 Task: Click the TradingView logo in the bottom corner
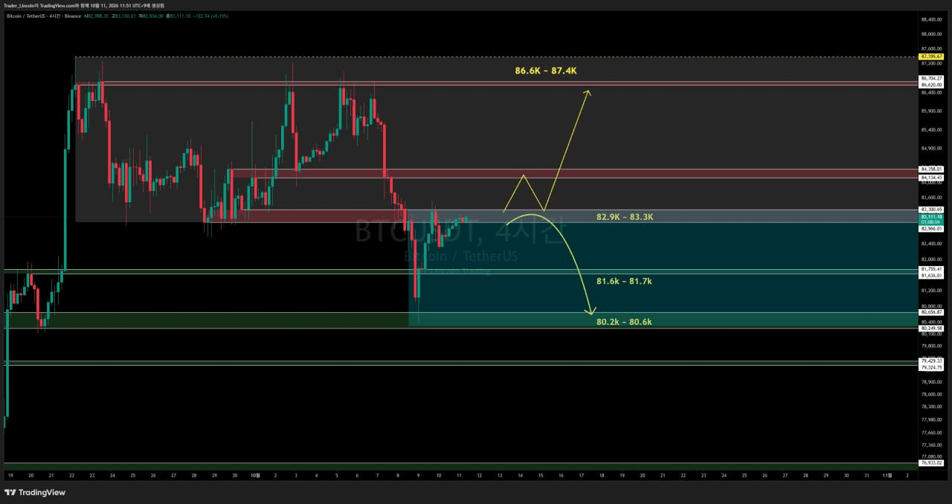click(35, 492)
